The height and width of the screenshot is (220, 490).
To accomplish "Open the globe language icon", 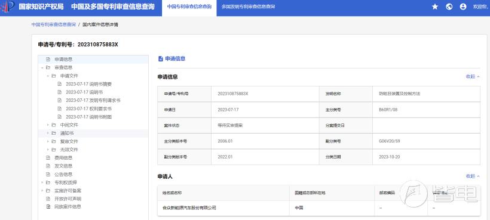I will [x=449, y=7].
